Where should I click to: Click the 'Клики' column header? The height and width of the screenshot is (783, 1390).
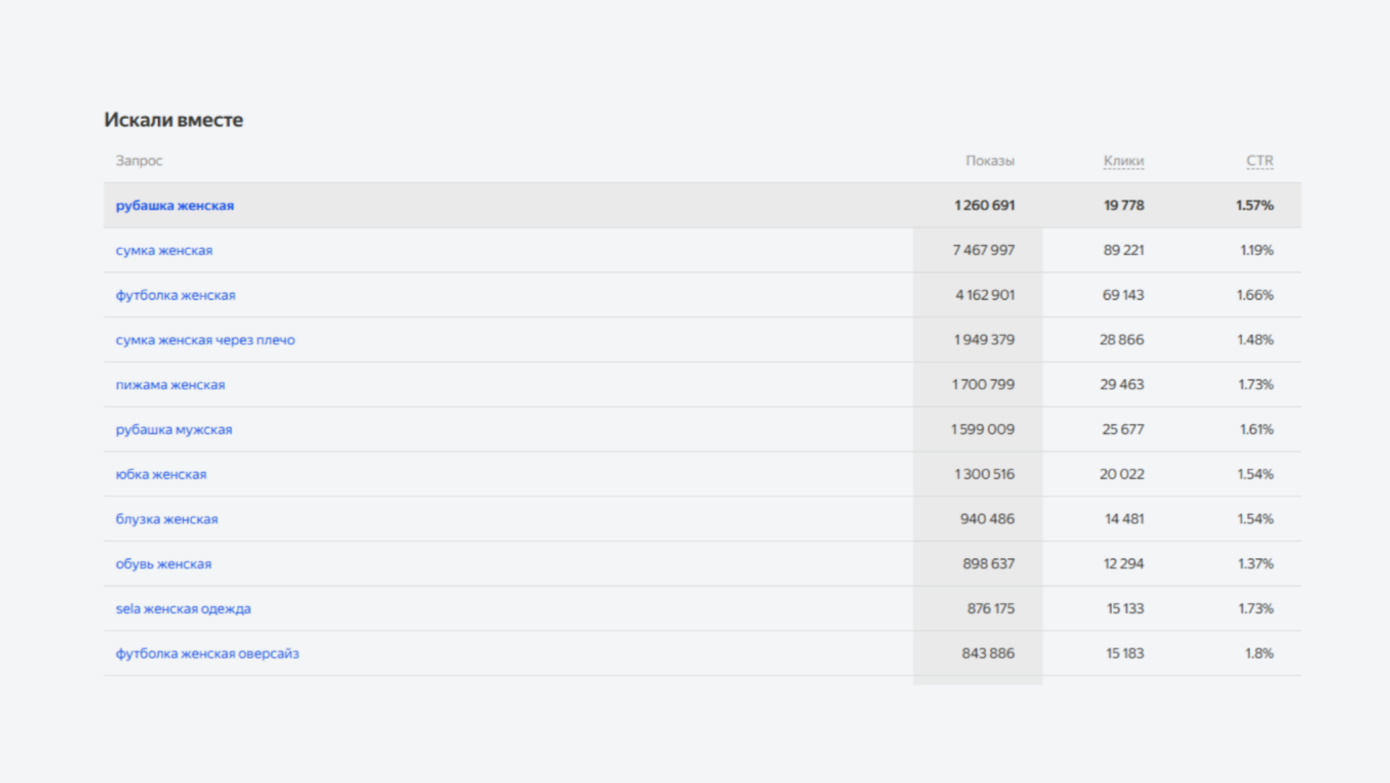click(x=1123, y=161)
